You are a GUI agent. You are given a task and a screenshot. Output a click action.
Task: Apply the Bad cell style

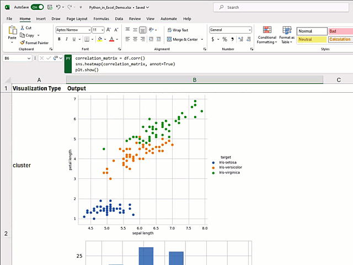(x=340, y=31)
